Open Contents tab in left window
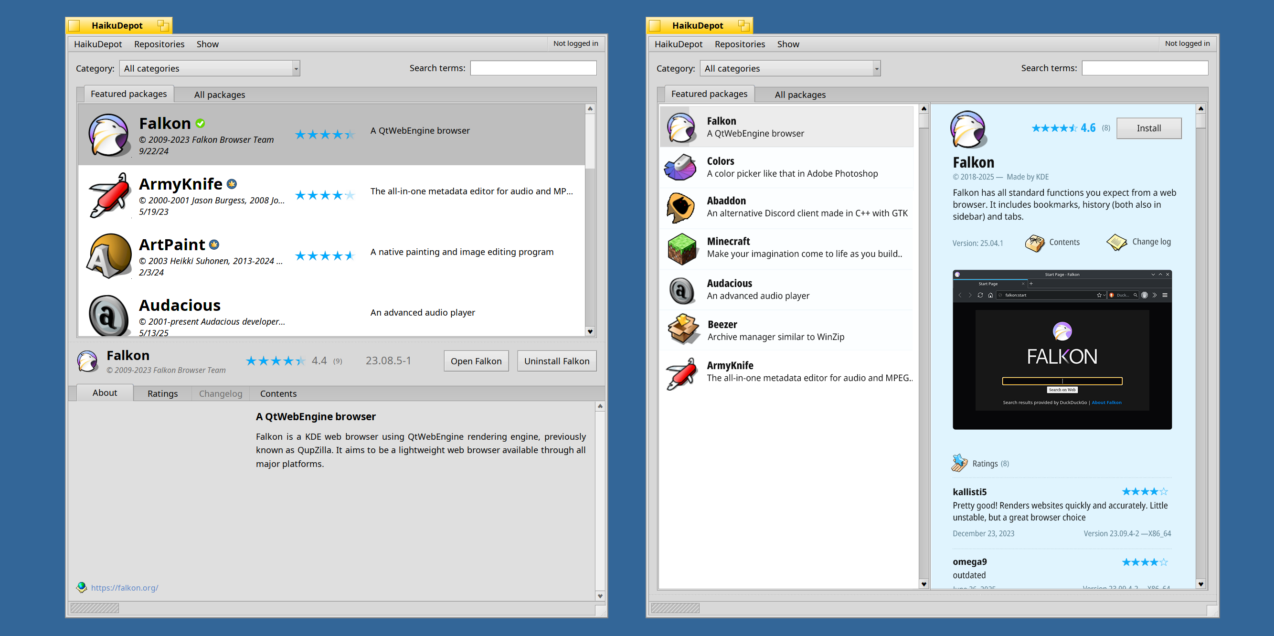Screen dimensions: 1274x636 point(278,393)
